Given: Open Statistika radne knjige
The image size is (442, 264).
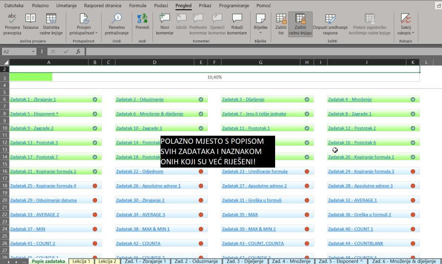Looking at the screenshot, I should 51,19.
